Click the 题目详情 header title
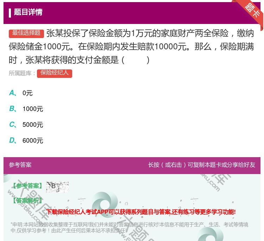The height and width of the screenshot is (241, 264). [28, 12]
